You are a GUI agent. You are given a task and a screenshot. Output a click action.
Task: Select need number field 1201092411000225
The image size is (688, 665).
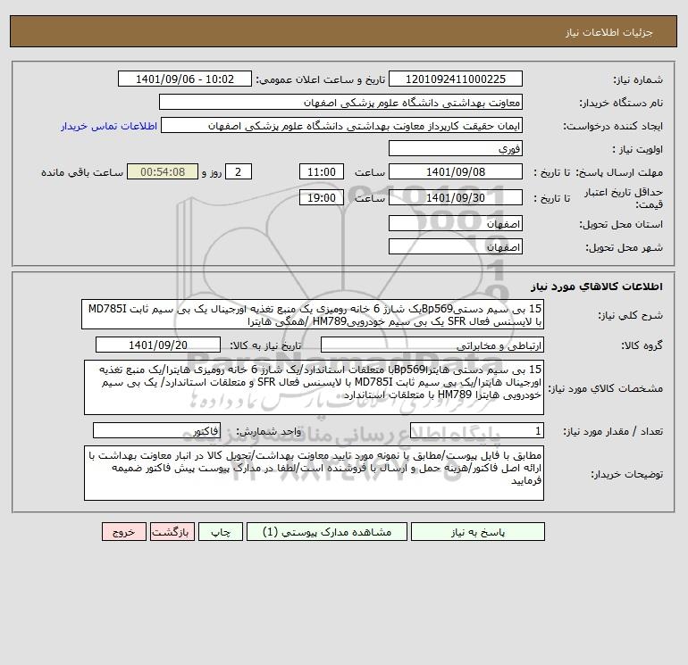[456, 79]
